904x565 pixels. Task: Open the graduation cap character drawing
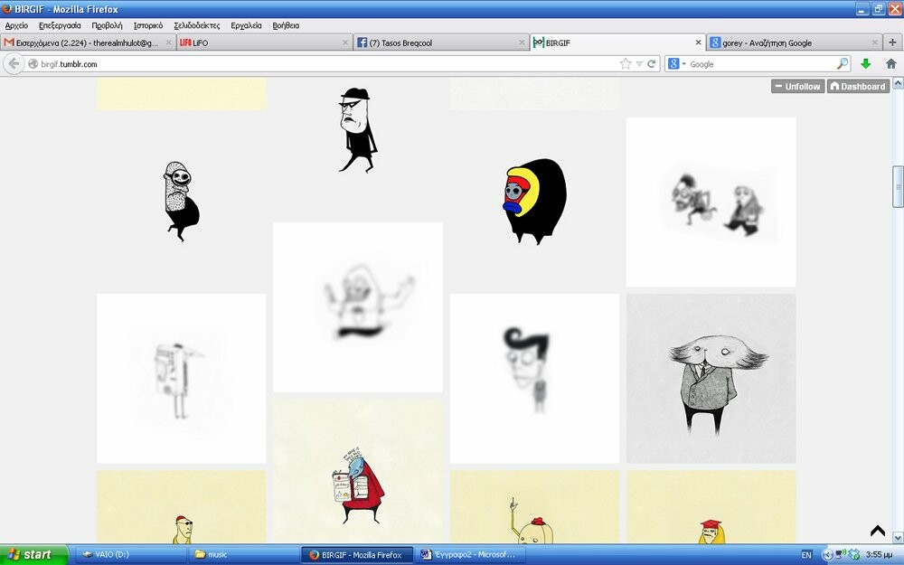coord(711,506)
